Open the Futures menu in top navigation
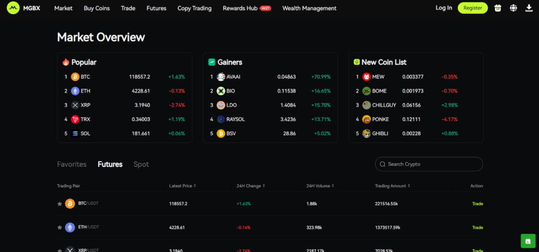This screenshot has width=539, height=252. point(156,8)
